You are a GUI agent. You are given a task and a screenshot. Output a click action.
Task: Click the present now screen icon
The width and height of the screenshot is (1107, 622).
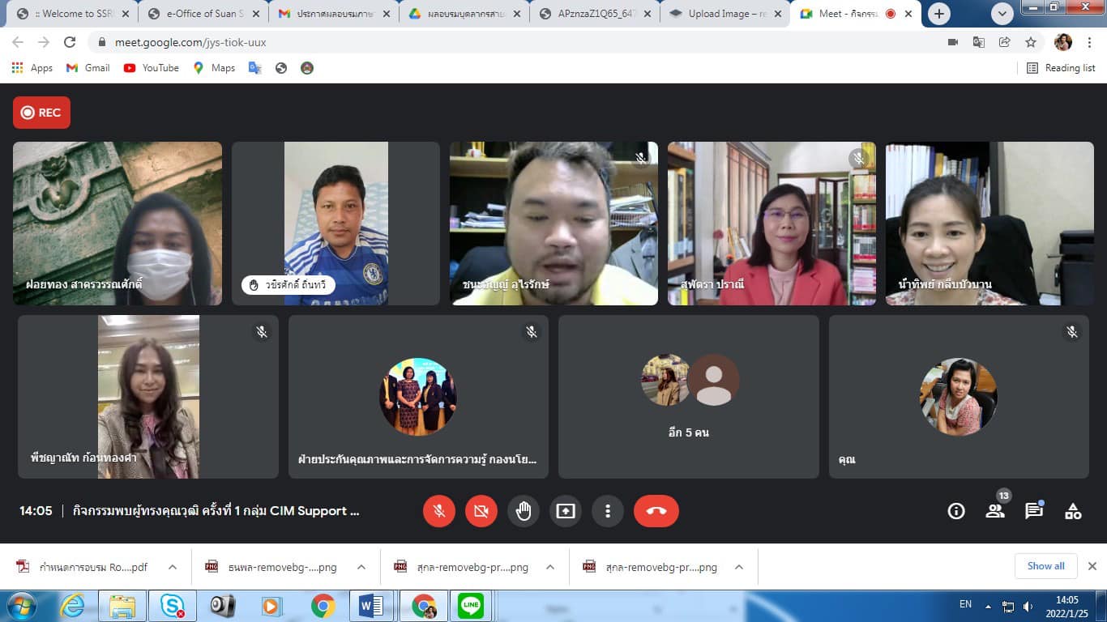coord(565,511)
